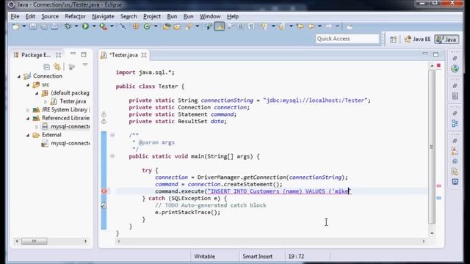Screen dimensions: 470x264
Task: Click the Open Task folder icon
Action: point(177,26)
